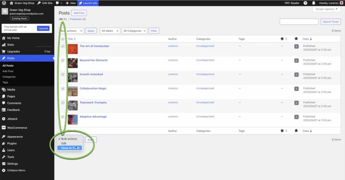Focus the search posts input field
Screen dimensions: 345x180
[299, 22]
